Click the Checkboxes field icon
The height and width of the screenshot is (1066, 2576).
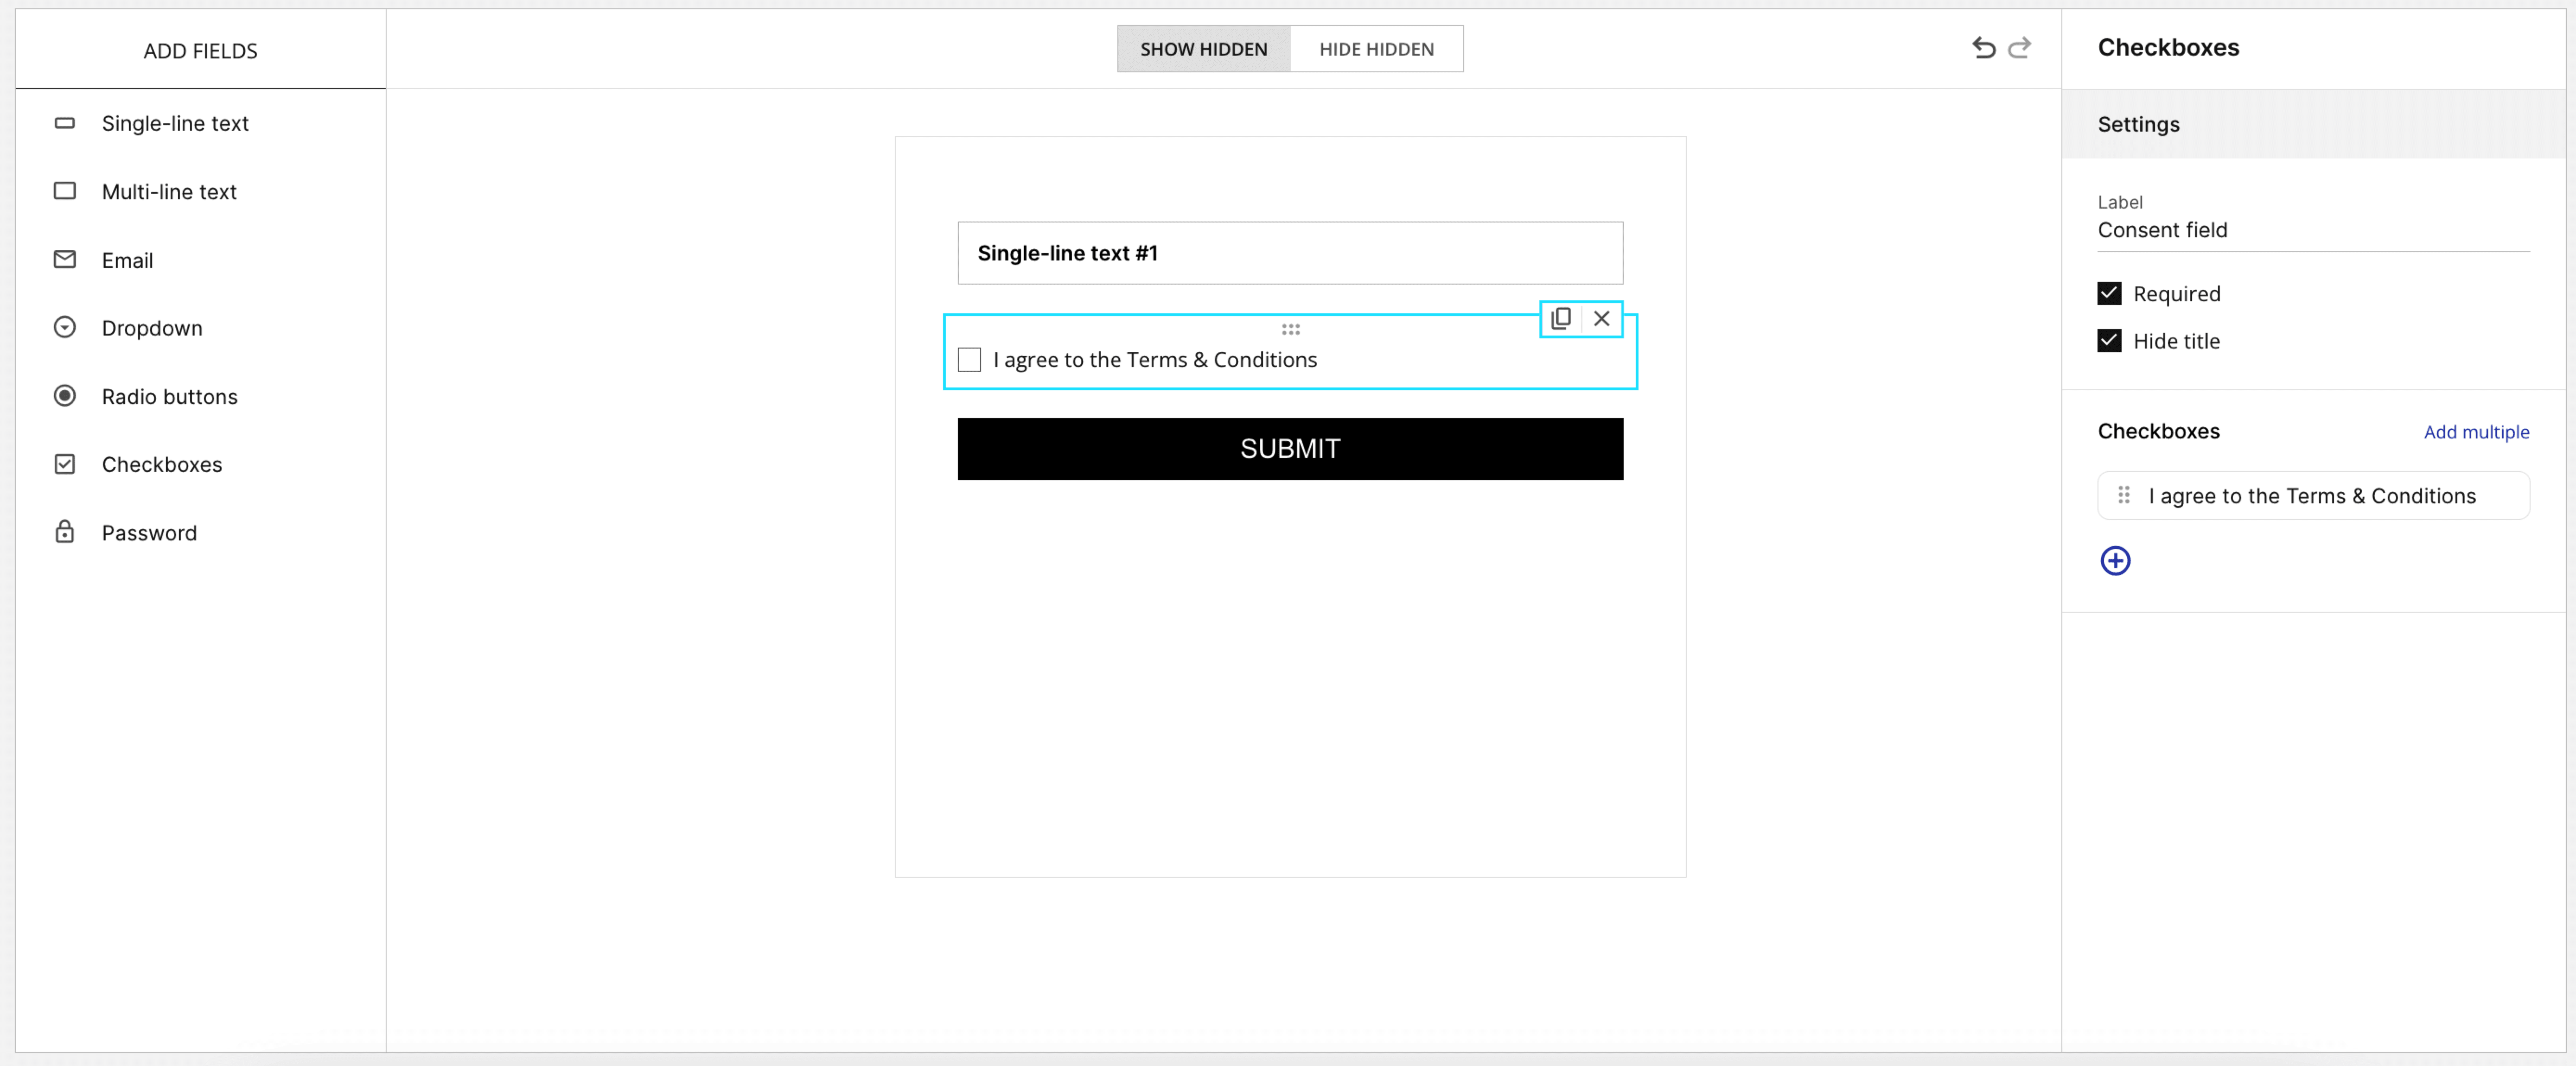[x=64, y=464]
